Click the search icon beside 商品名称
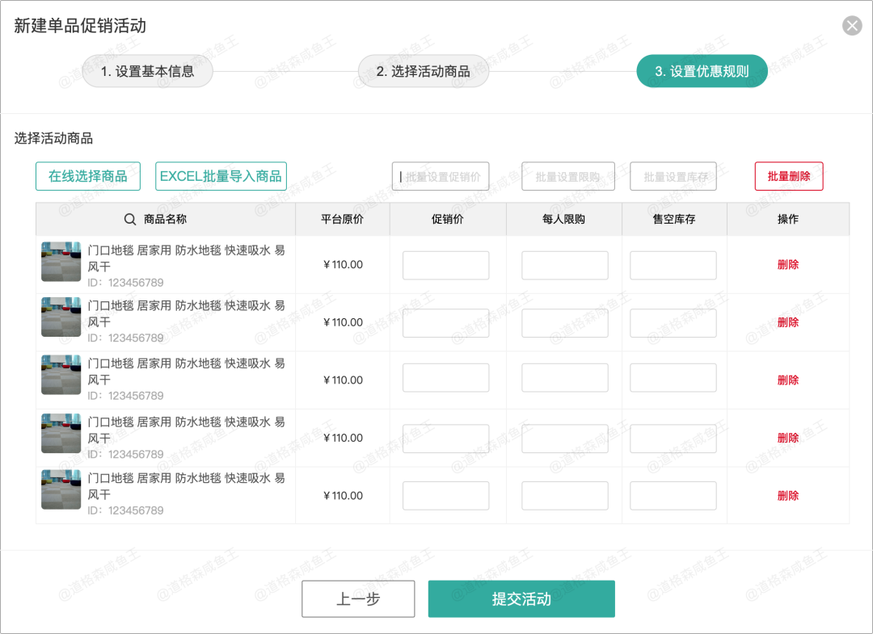 129,219
